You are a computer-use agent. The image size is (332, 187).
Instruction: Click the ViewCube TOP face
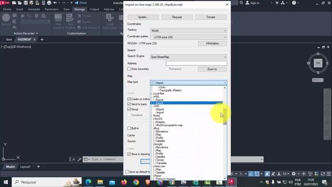318,63
